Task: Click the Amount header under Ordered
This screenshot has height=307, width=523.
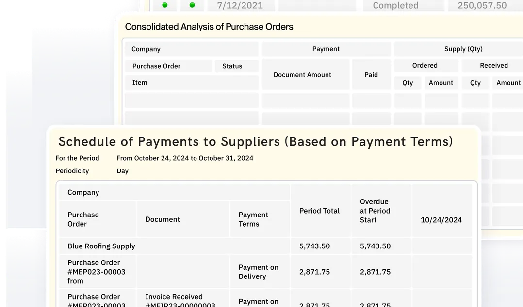Action: (x=441, y=83)
